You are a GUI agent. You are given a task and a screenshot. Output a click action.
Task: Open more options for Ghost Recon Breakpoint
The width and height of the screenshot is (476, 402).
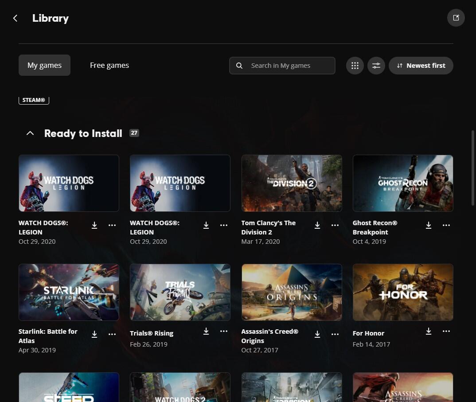pyautogui.click(x=446, y=225)
